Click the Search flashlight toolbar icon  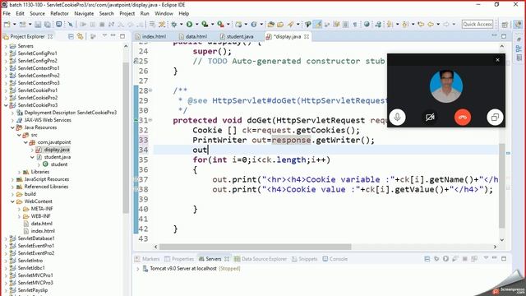pos(290,24)
